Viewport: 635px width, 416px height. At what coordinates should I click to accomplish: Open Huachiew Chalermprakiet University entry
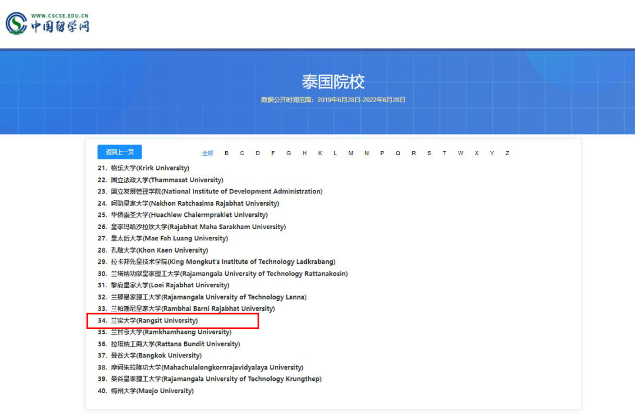183,215
